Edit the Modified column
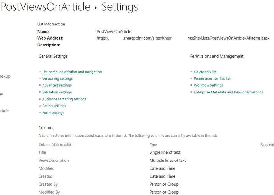The height and width of the screenshot is (195, 274). [46, 168]
